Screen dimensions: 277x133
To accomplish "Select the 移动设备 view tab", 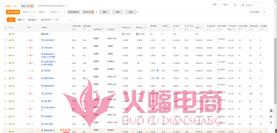I will point(33,20).
